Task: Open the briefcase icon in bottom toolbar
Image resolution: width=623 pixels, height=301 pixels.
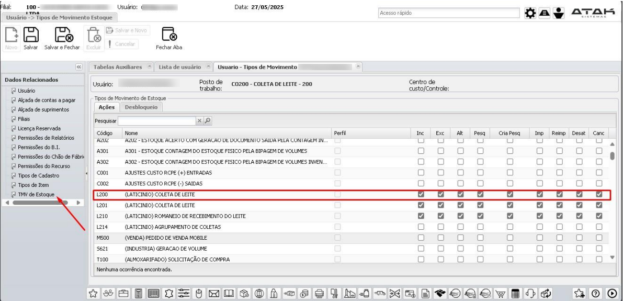Action: (x=123, y=294)
